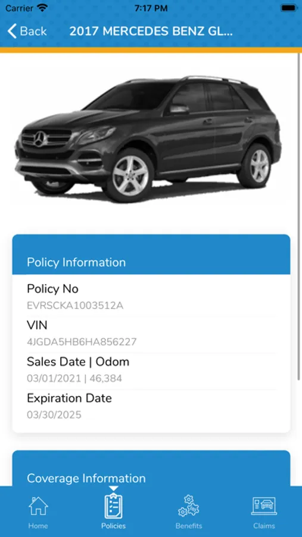The image size is (302, 537).
Task: Switch to the Claims tab label
Action: coord(264,526)
